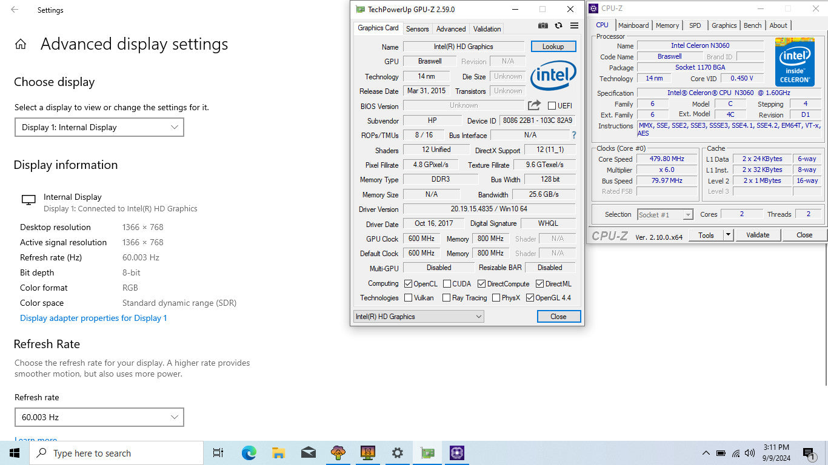828x465 pixels.
Task: Open the Mainboard tab in CPU-Z
Action: click(x=633, y=25)
